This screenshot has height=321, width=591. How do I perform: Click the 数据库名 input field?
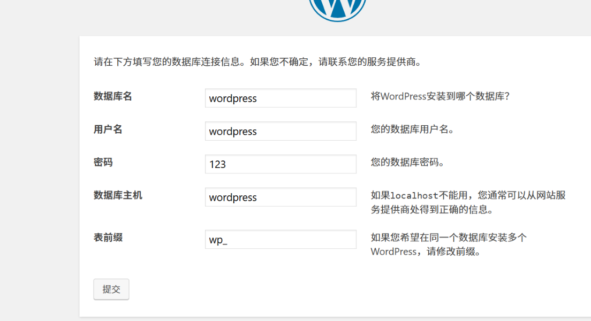(x=281, y=98)
